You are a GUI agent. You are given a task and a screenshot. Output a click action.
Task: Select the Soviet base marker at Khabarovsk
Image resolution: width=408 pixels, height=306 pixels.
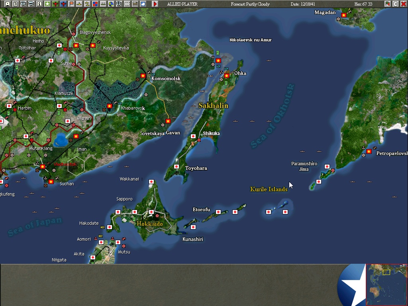[110, 106]
